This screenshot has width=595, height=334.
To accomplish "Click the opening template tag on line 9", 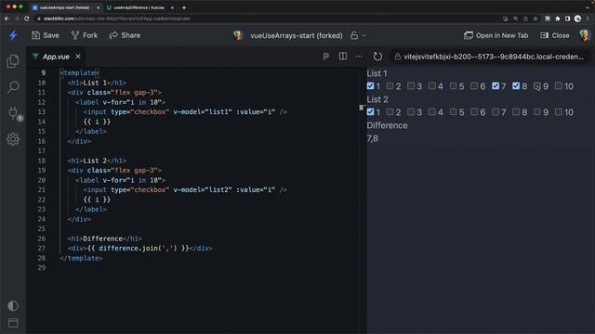I will (x=79, y=72).
